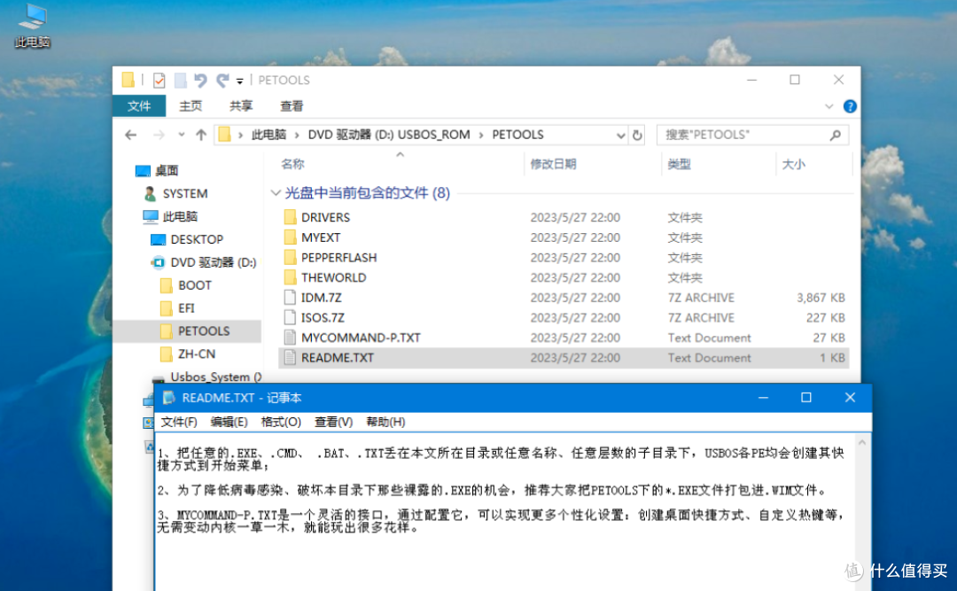Open the 文件 ribbon tab
The width and height of the screenshot is (957, 591).
tap(139, 106)
